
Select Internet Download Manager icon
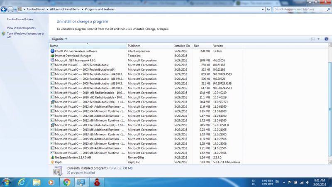pos(52,56)
